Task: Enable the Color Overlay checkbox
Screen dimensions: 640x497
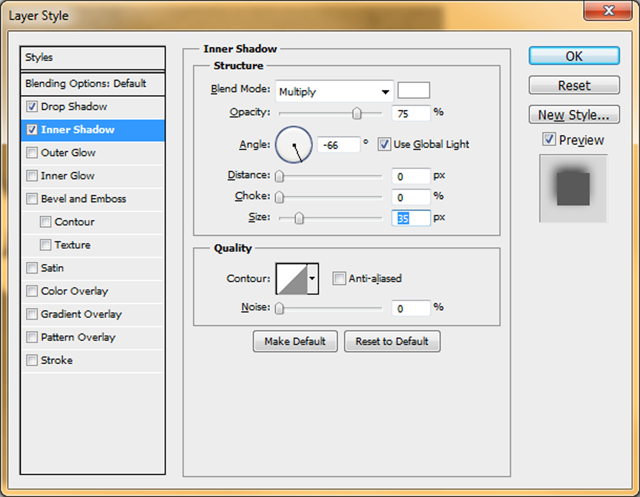Action: click(31, 291)
